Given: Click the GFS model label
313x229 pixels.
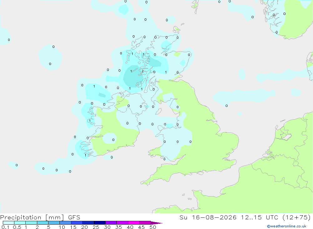Looking at the screenshot, I should 74,217.
